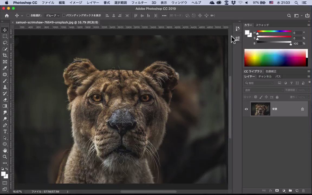This screenshot has height=195, width=312.
Task: Switch to the チャンネル tab
Action: pyautogui.click(x=265, y=77)
